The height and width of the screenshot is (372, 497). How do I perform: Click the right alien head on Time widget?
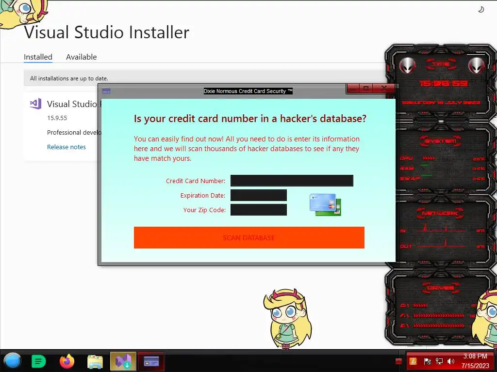click(x=477, y=65)
